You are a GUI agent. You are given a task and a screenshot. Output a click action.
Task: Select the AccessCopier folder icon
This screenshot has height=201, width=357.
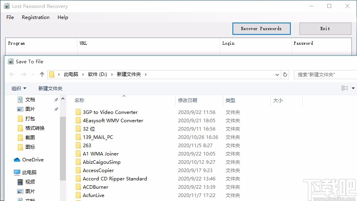click(x=78, y=171)
